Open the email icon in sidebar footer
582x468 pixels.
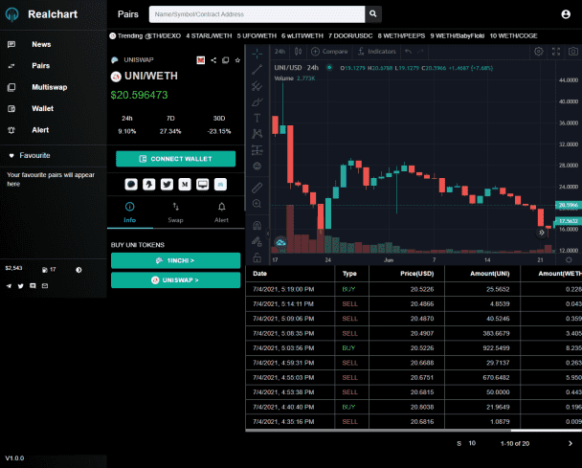point(45,286)
